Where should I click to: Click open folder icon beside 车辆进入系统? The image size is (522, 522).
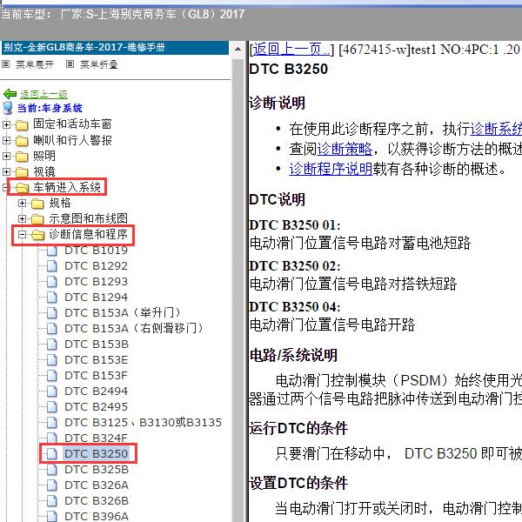pyautogui.click(x=22, y=188)
